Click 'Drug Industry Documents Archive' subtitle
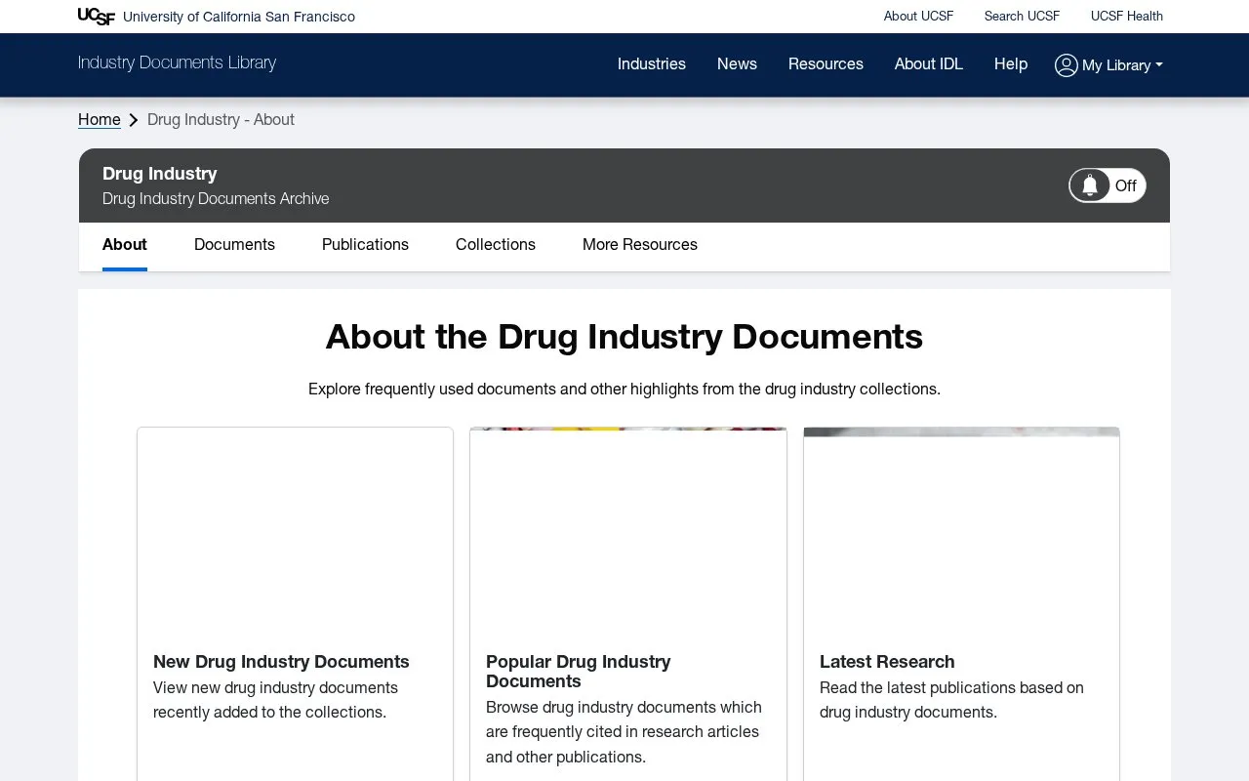 216,199
